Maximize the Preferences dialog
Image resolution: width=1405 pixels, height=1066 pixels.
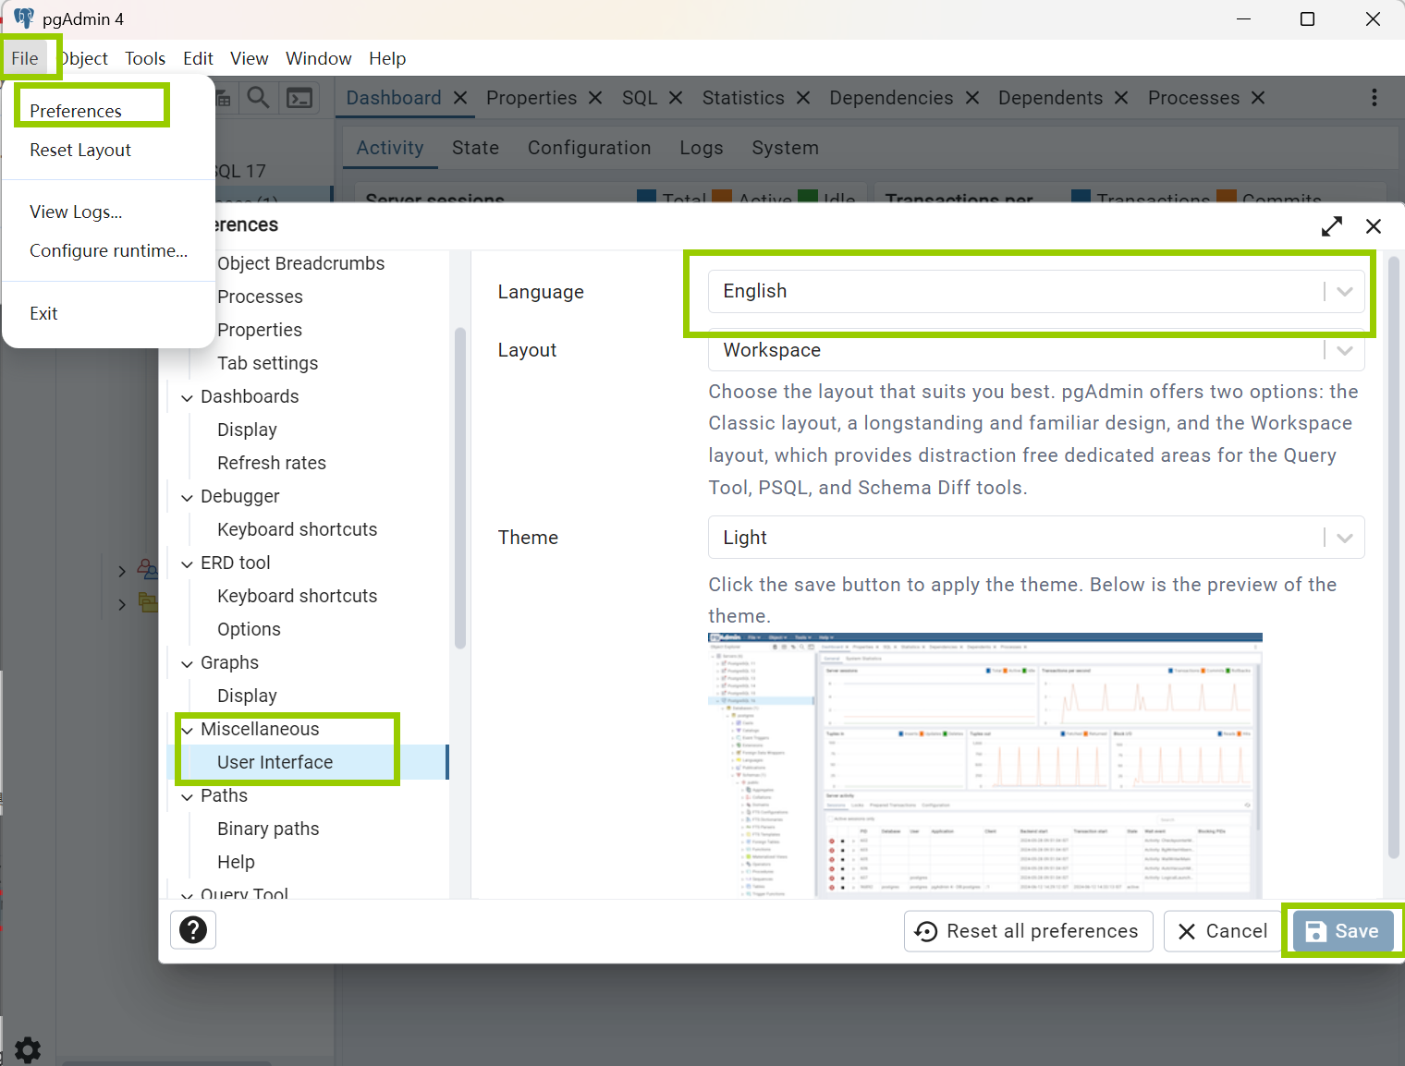(x=1332, y=226)
